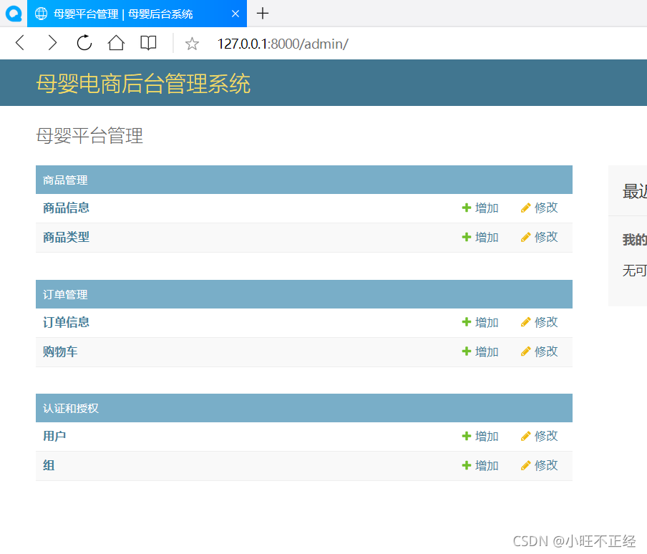647x554 pixels.
Task: Close the 母婴平台管理 tab
Action: click(x=235, y=14)
